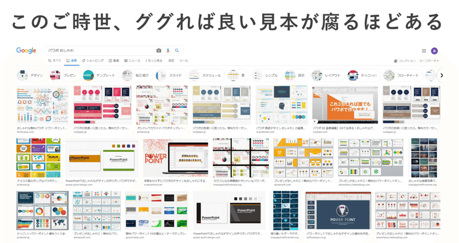Switch to the ショッピング tab
The width and height of the screenshot is (459, 243).
[x=93, y=61]
